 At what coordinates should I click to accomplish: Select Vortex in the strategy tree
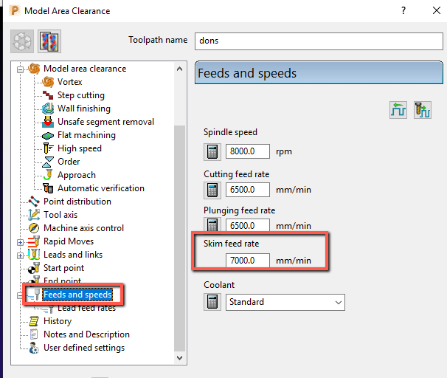(x=70, y=82)
